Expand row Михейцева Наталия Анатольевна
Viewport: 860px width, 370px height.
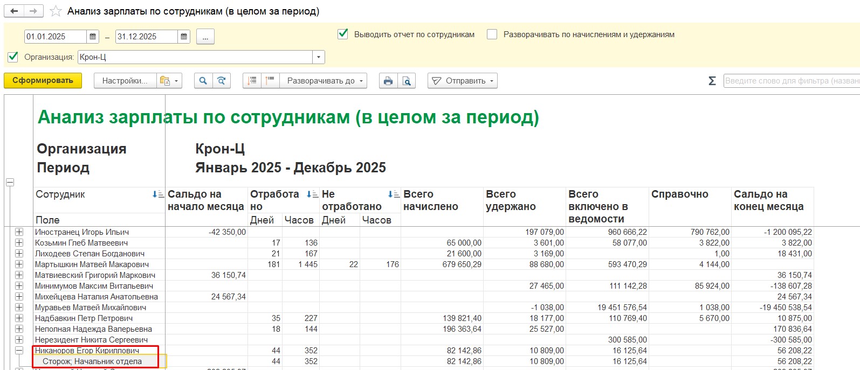(x=19, y=297)
